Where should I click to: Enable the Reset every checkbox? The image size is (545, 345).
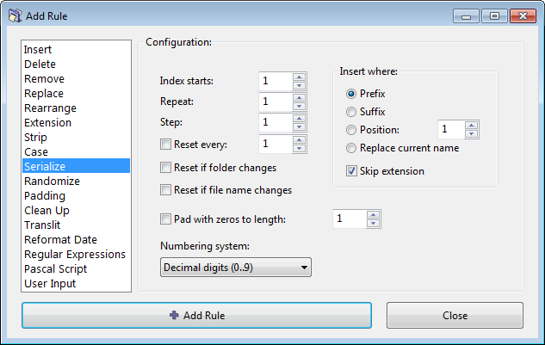point(165,145)
